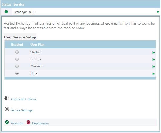Screen dimensions: 161x133
Task: Click the Startup plan name
Action: pos(35,52)
